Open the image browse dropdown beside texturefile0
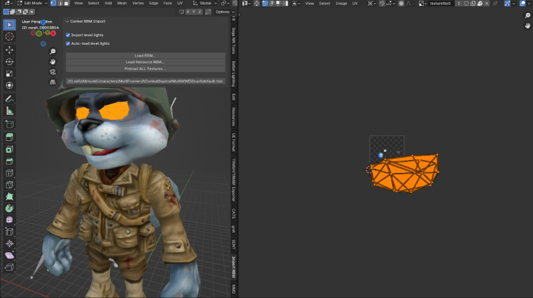The height and width of the screenshot is (298, 533). 423,3
